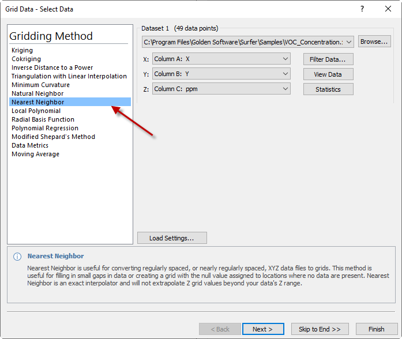
Task: Click Load Settings button
Action: (171, 238)
